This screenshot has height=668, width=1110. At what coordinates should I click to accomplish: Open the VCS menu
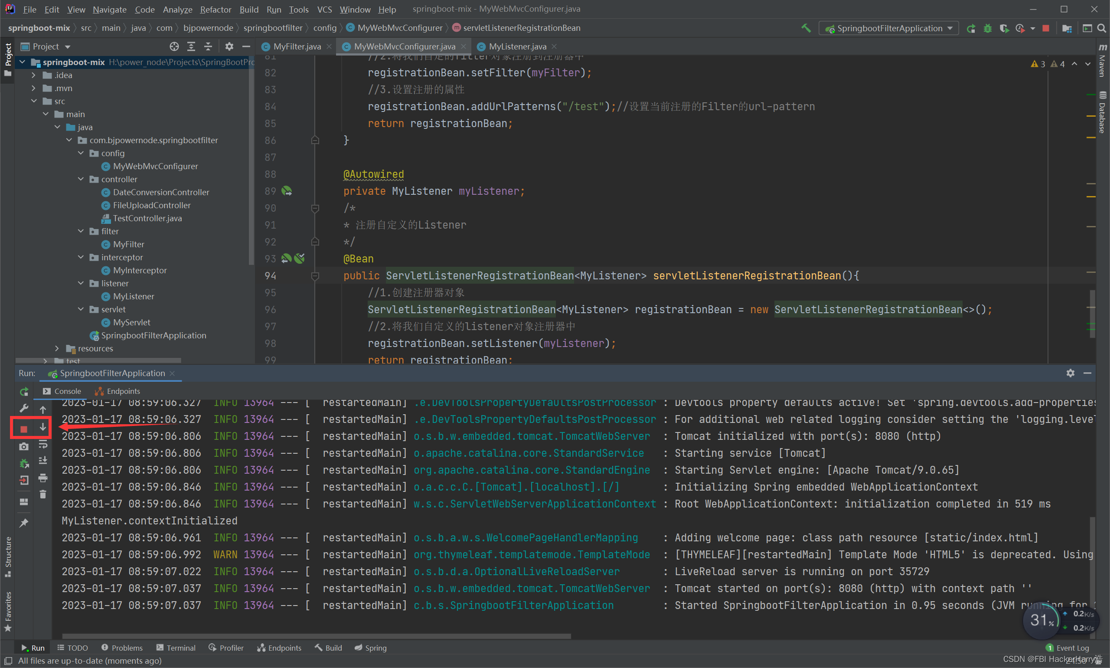click(x=324, y=9)
